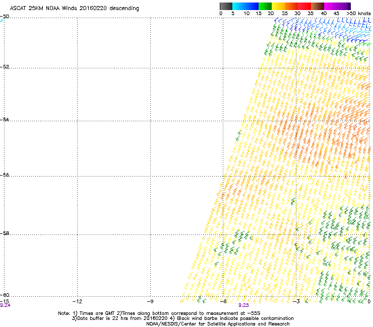Click the legend number 10

(x=246, y=14)
